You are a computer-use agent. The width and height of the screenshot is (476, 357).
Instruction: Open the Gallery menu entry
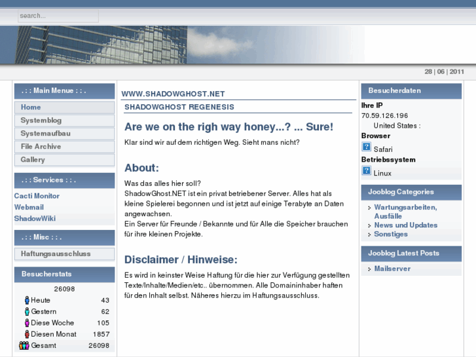pyautogui.click(x=64, y=160)
